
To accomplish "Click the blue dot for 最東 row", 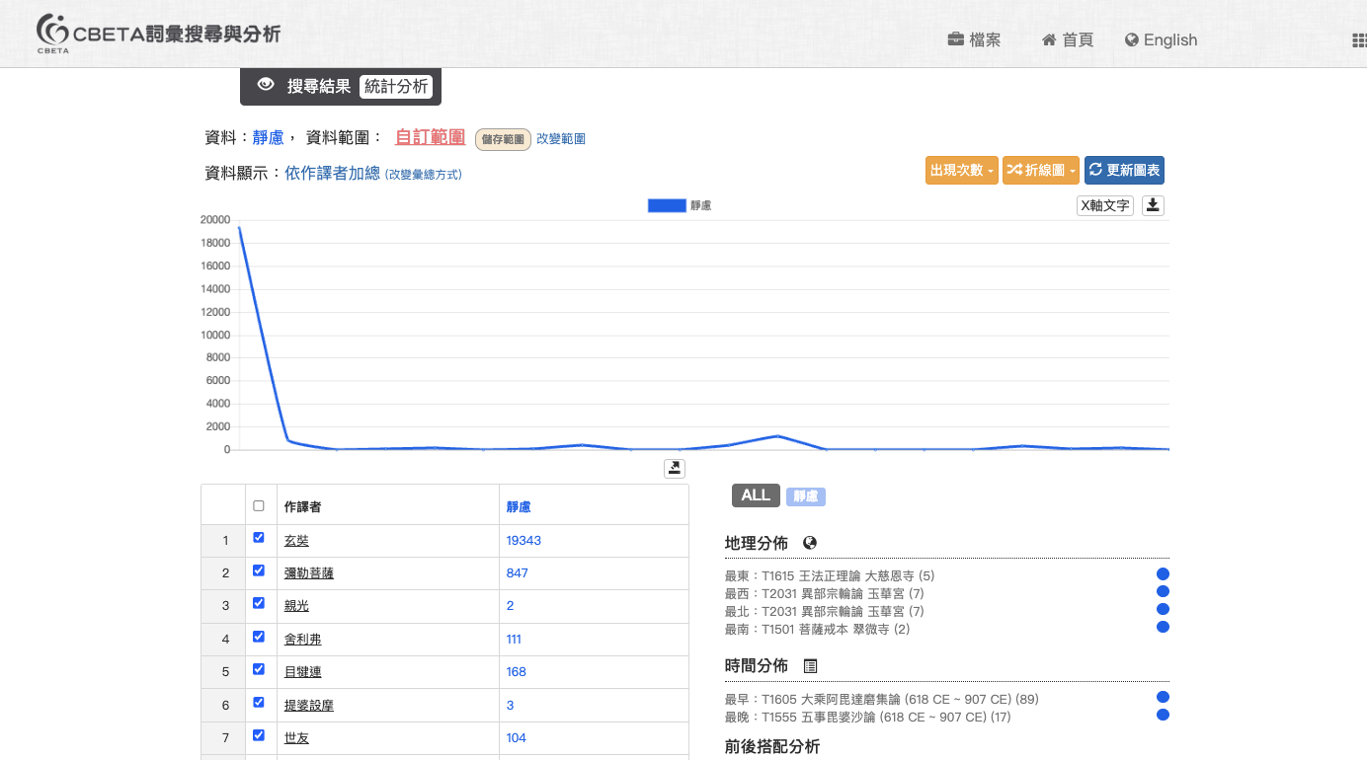I will pos(1163,574).
